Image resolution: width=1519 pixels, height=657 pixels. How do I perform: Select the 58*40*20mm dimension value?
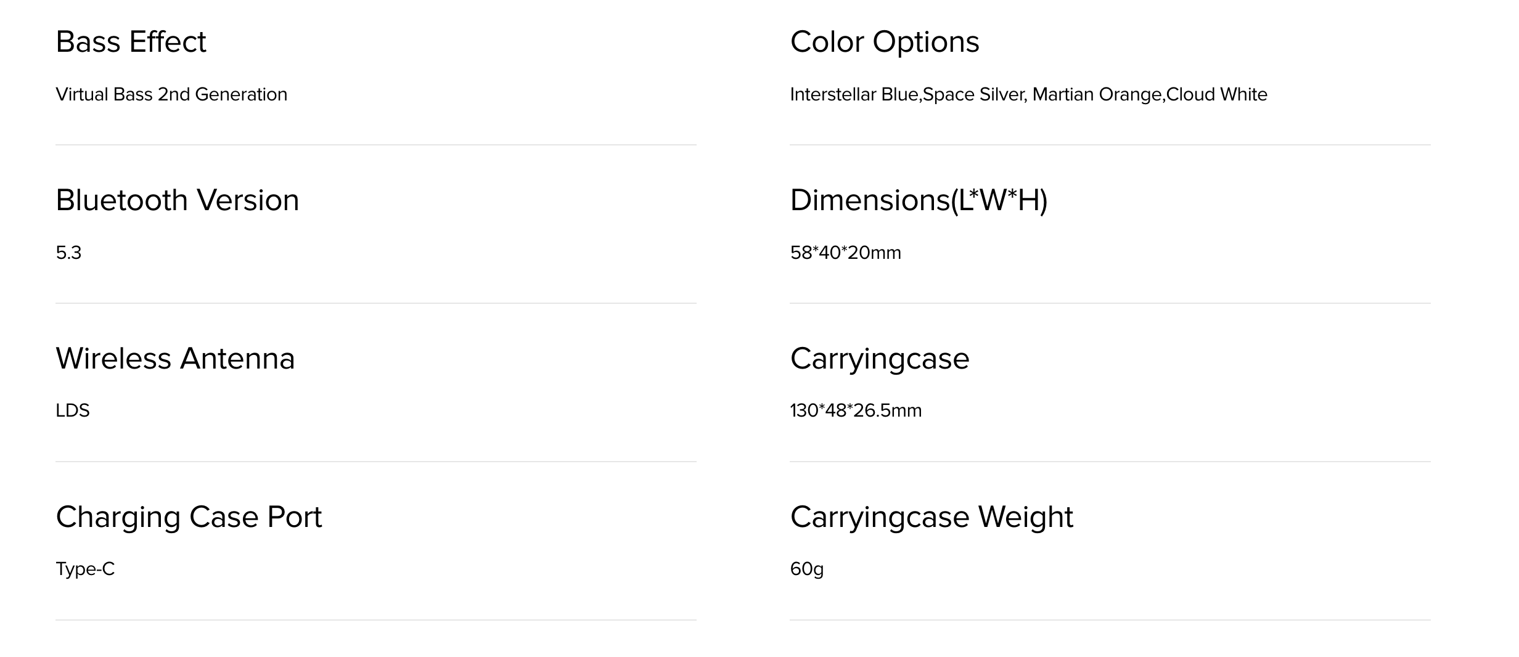click(x=846, y=253)
